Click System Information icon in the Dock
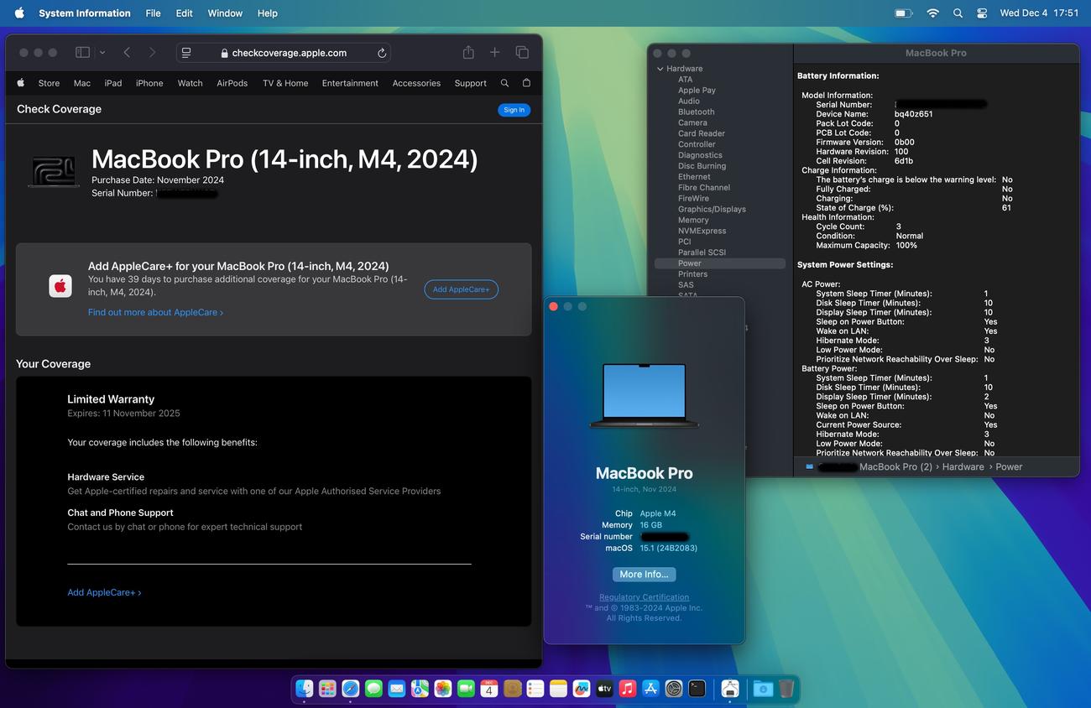Viewport: 1091px width, 708px height. pos(730,689)
